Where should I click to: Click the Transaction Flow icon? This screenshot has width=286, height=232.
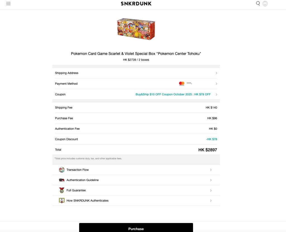point(62,170)
